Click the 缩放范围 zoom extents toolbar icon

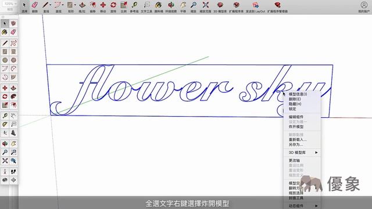point(205,7)
